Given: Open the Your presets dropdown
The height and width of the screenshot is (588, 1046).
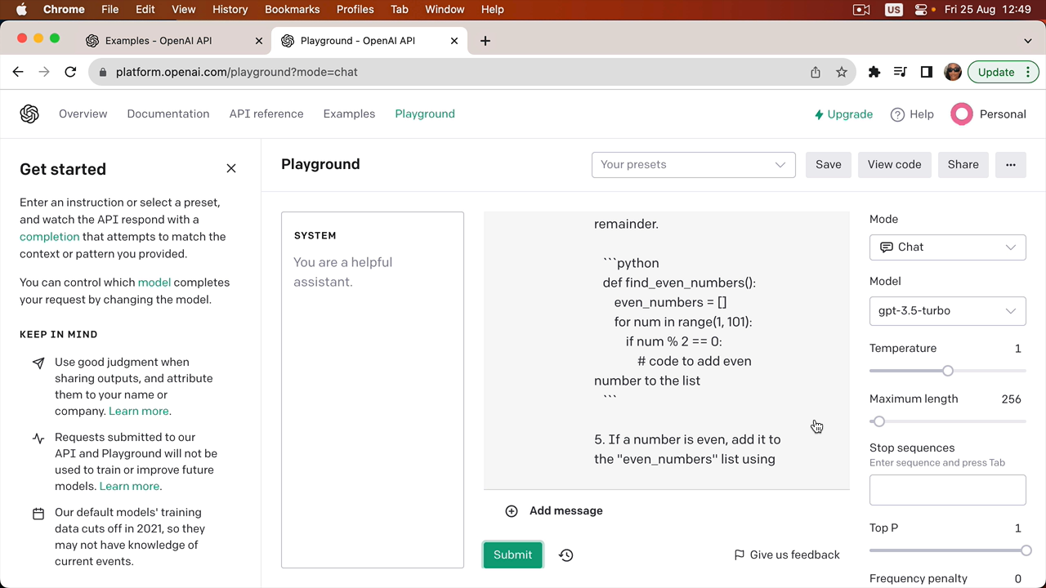Looking at the screenshot, I should pos(693,164).
